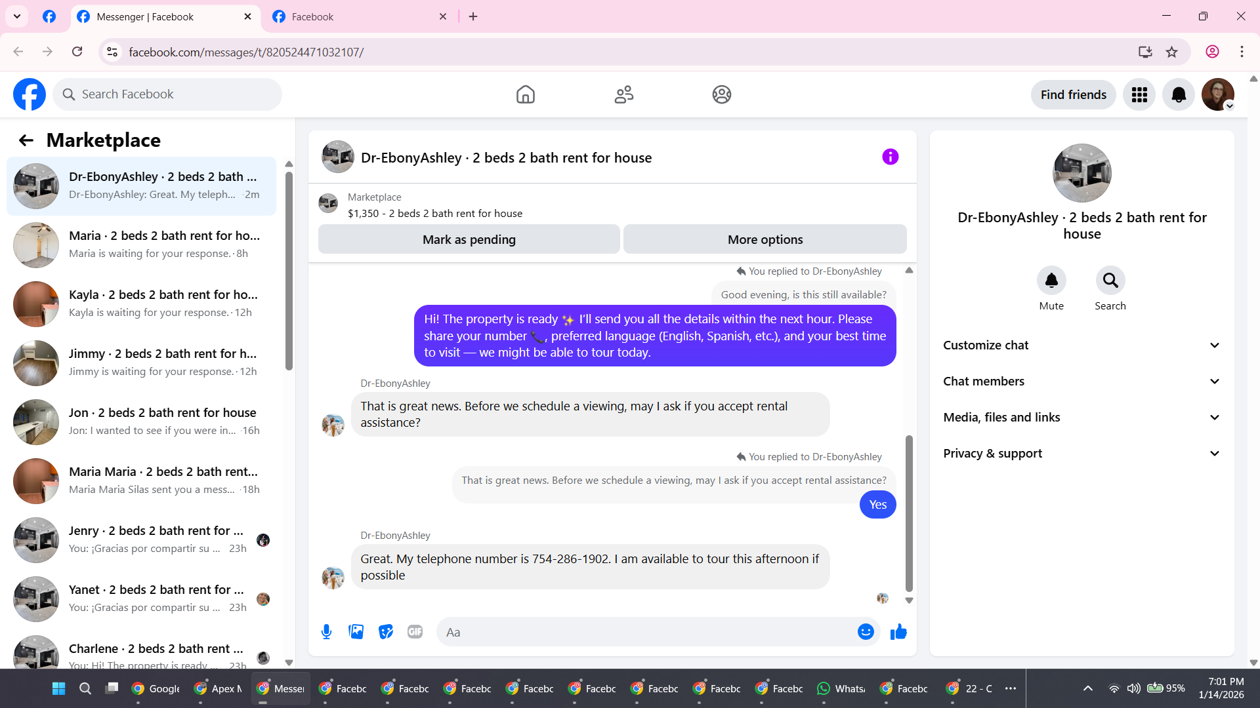Click the More options button
Image resolution: width=1260 pixels, height=708 pixels.
point(765,240)
